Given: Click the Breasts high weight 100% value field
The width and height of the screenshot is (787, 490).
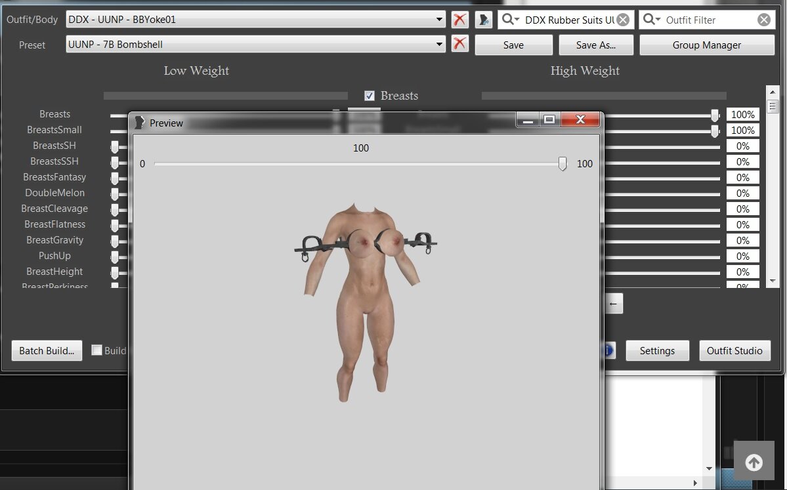Looking at the screenshot, I should click(743, 114).
